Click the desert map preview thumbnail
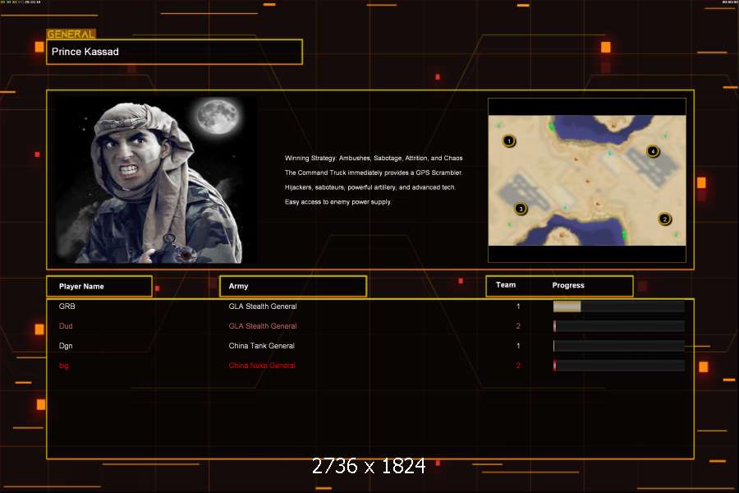This screenshot has height=493, width=739. click(x=586, y=181)
